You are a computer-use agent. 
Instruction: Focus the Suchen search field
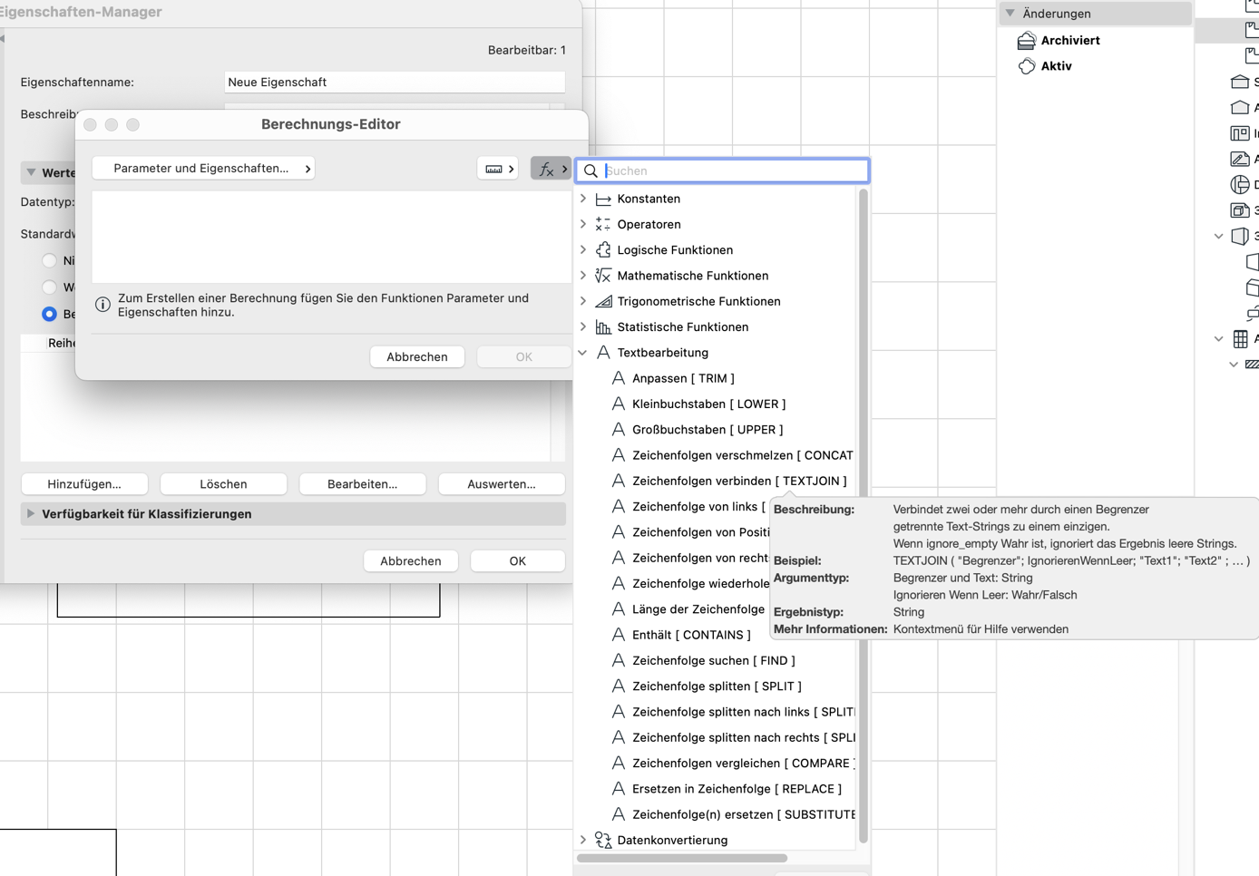pos(723,170)
